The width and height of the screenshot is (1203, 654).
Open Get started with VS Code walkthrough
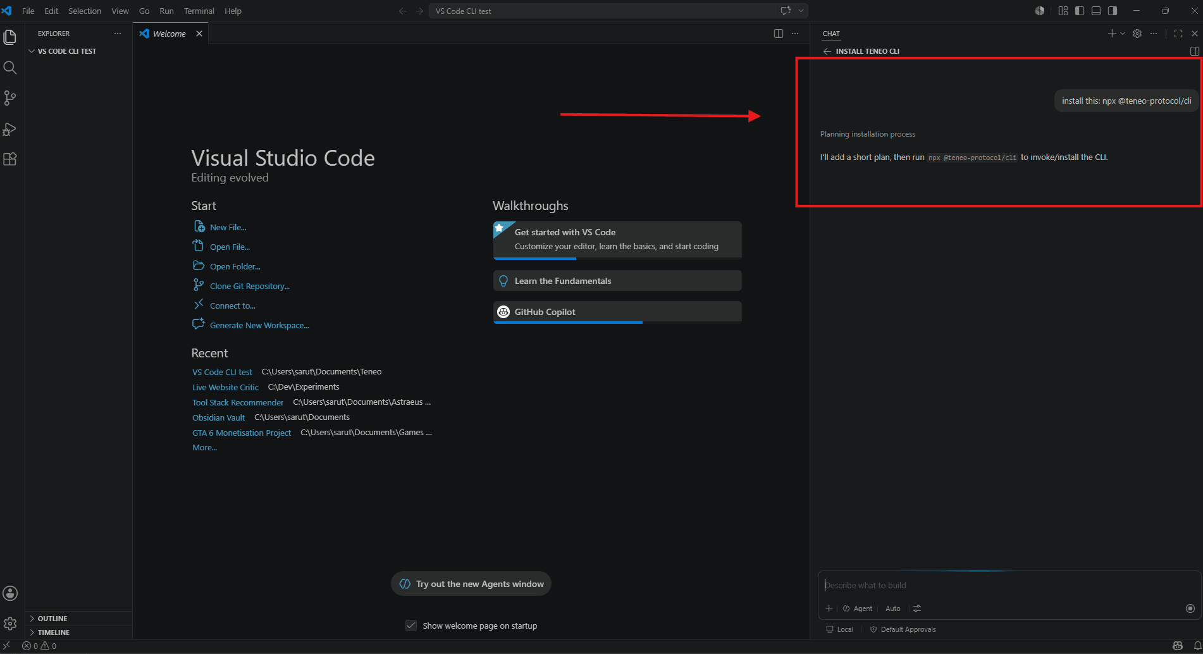pyautogui.click(x=617, y=240)
